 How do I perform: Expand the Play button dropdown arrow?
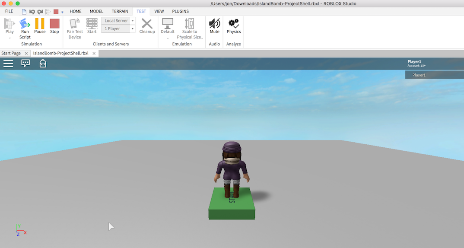tap(10, 38)
